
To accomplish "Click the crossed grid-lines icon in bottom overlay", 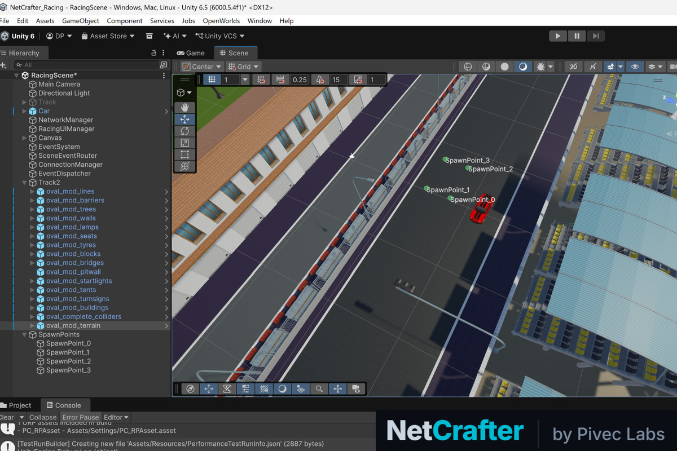I will pos(264,388).
